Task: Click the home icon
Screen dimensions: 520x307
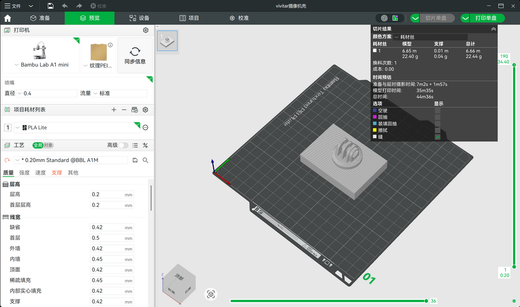Action: coord(8,18)
